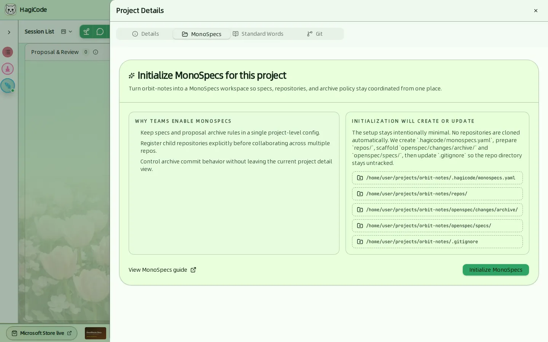Click the shopping bag icon in the Microsoft Store button
Image resolution: width=548 pixels, height=342 pixels.
[14, 333]
